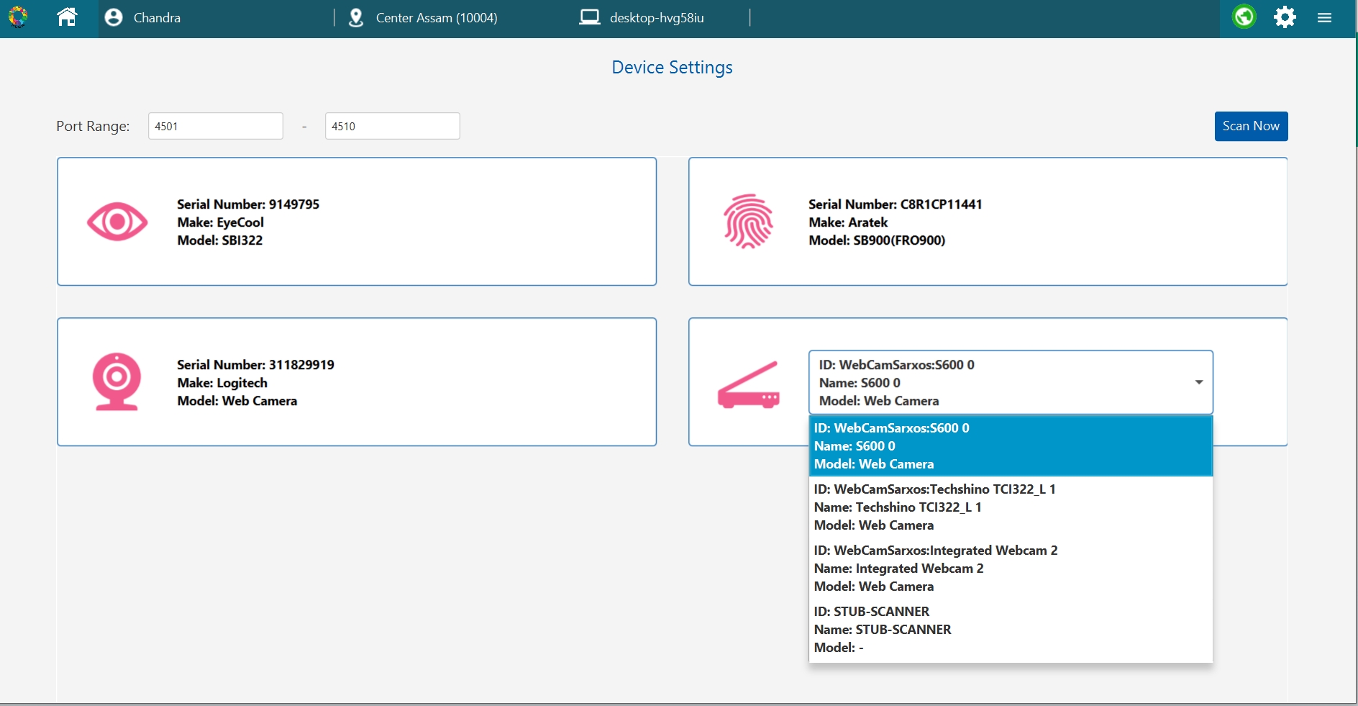Click the pink webcam device icon
1358x706 pixels.
(117, 381)
